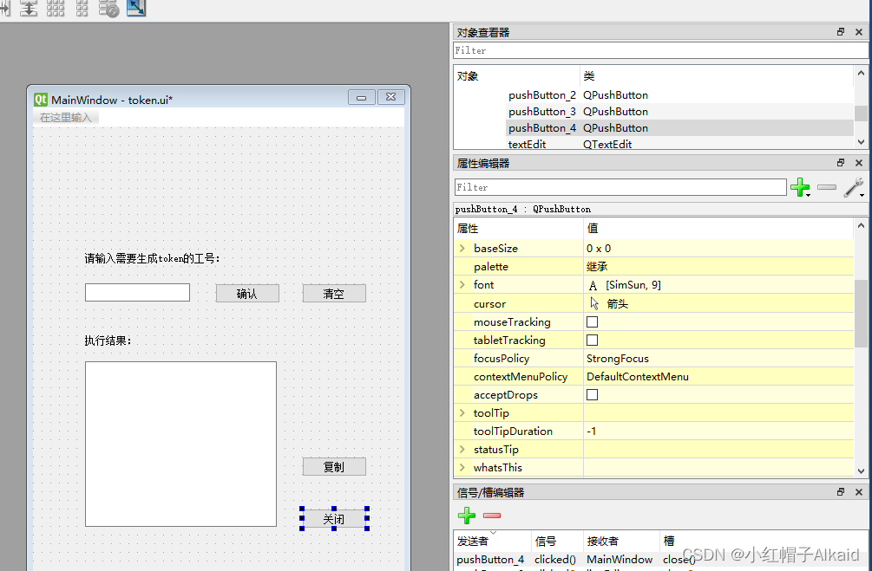872x571 pixels.
Task: Click the line edit input on form
Action: 137,292
